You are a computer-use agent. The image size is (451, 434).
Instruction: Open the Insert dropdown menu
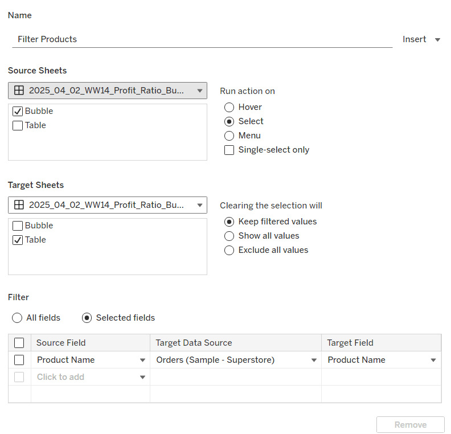click(421, 39)
